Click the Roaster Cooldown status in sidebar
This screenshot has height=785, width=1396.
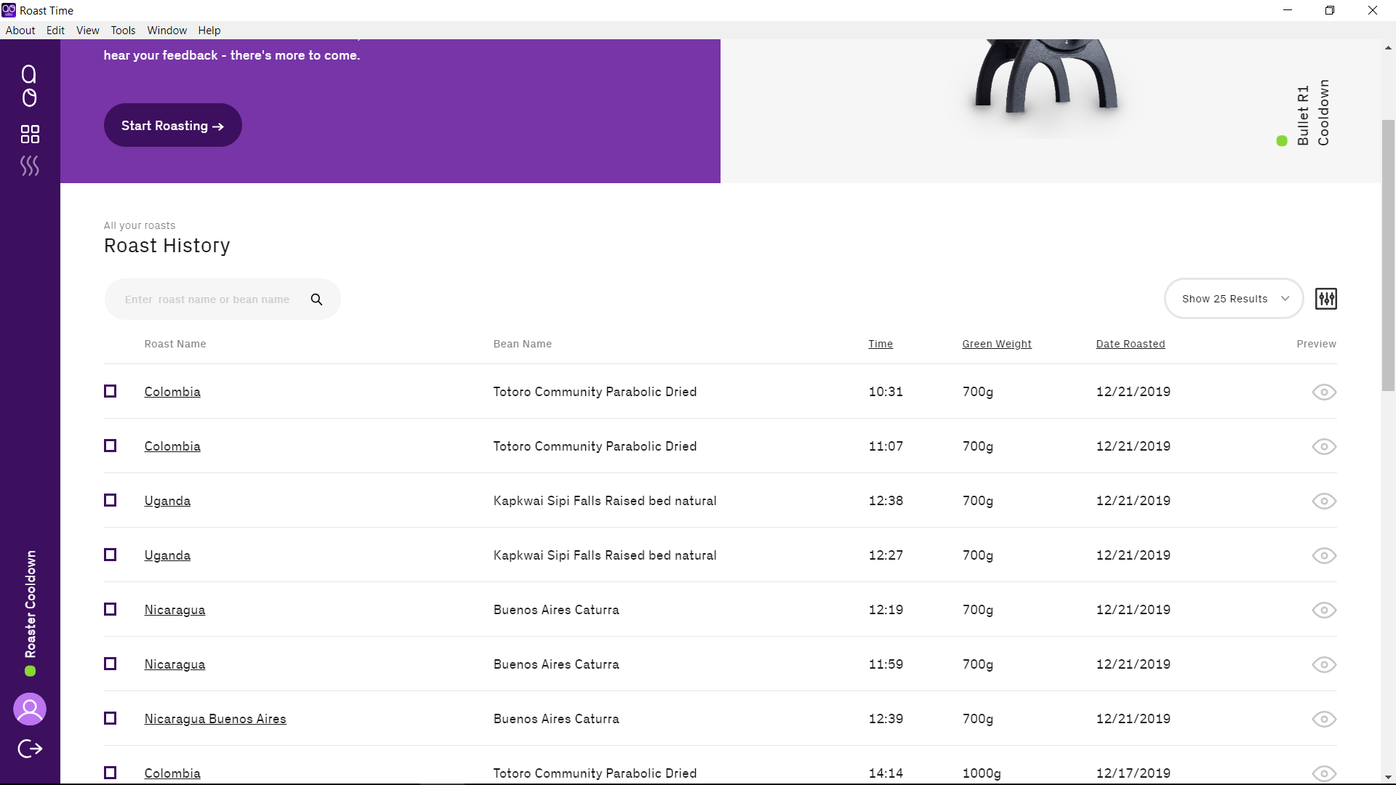pyautogui.click(x=30, y=613)
